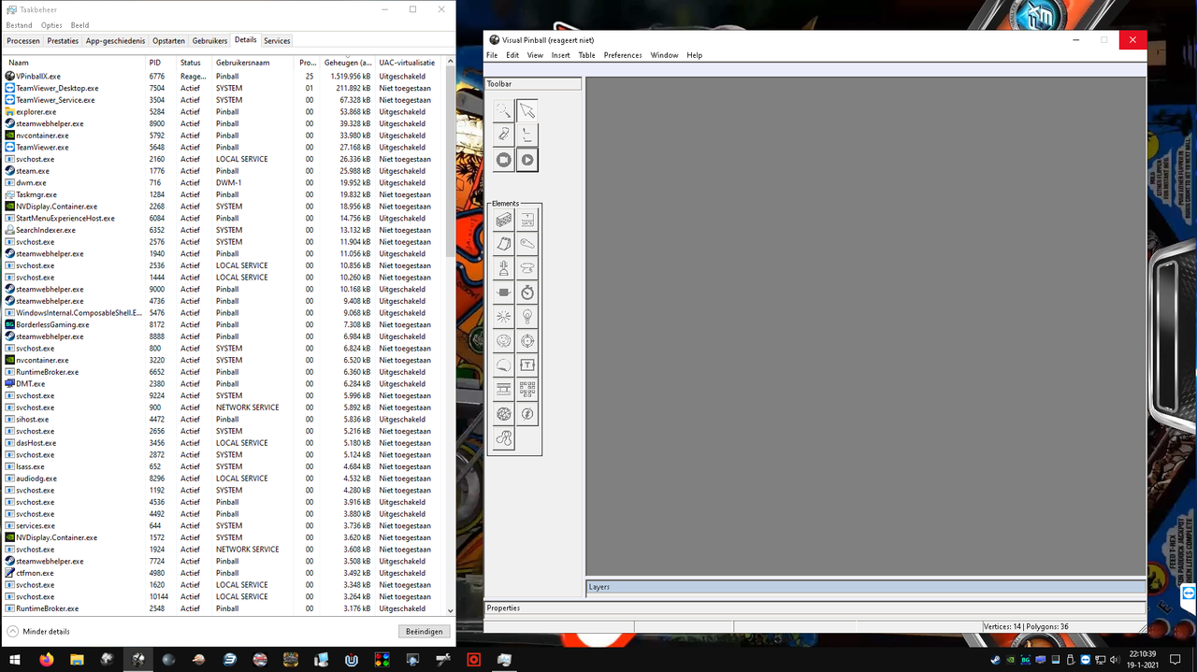Open File Explorer from the taskbar

[x=77, y=659]
